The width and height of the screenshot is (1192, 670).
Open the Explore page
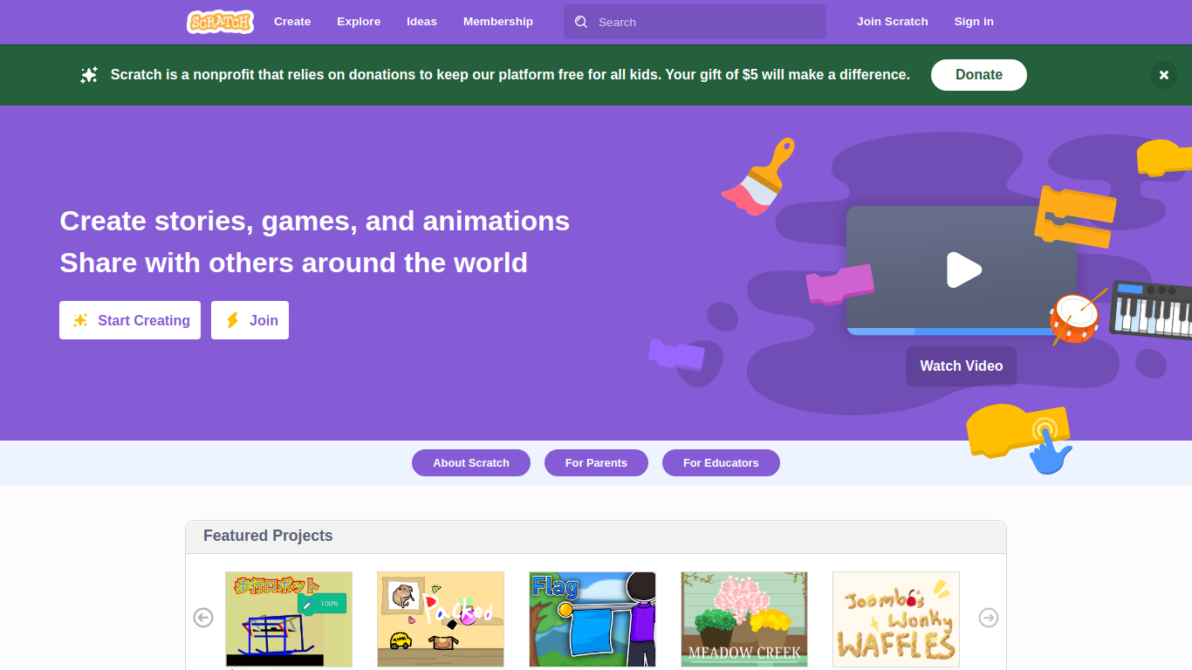click(x=359, y=22)
